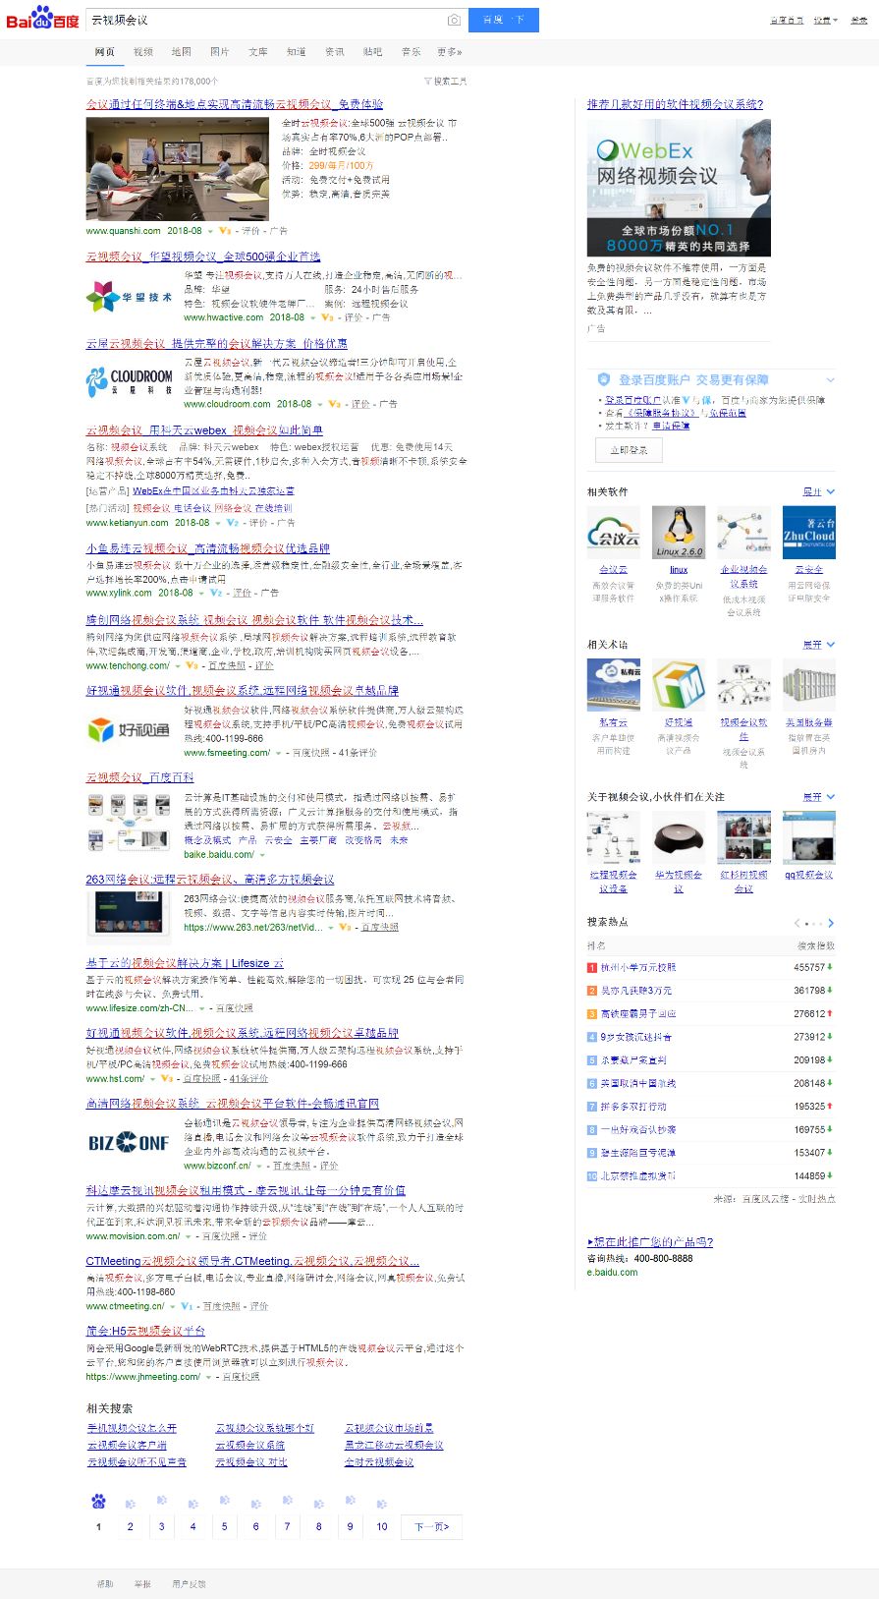Click the BIZCONF logo image
879x1599 pixels.
coord(130,1142)
